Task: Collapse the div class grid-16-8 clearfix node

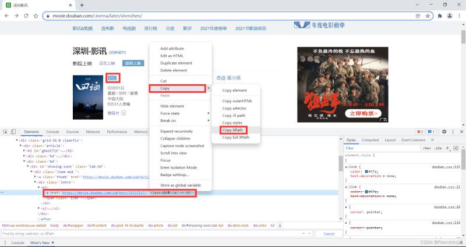Action: click(17, 141)
